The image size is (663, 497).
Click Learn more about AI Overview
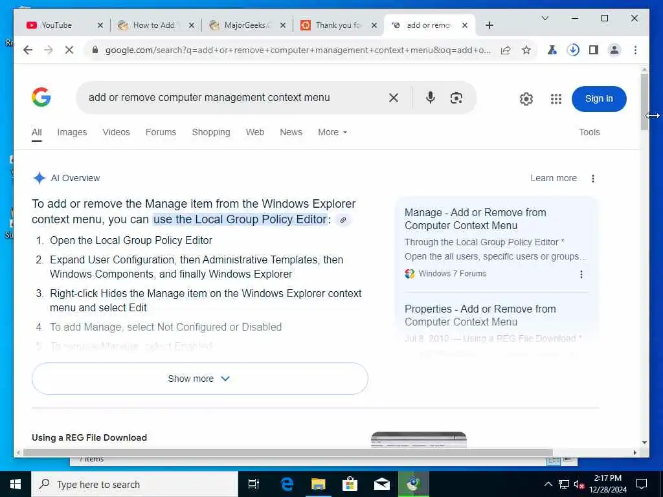pos(554,179)
